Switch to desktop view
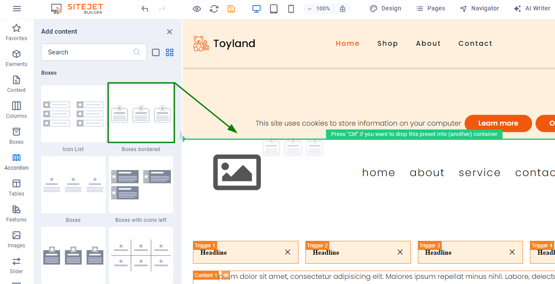Screen dimensions: 555x284 [x=257, y=9]
